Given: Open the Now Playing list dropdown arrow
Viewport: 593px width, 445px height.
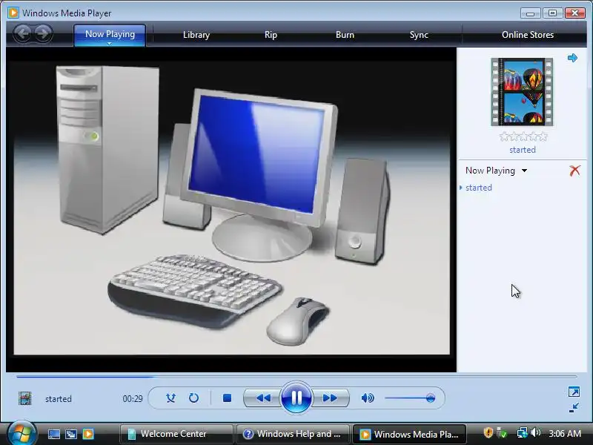Looking at the screenshot, I should [524, 171].
